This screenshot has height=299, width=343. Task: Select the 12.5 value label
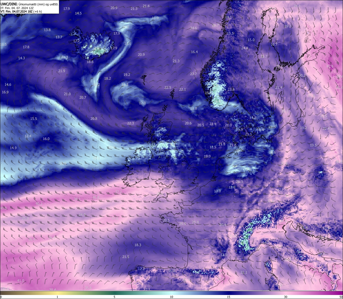(x=213, y=147)
